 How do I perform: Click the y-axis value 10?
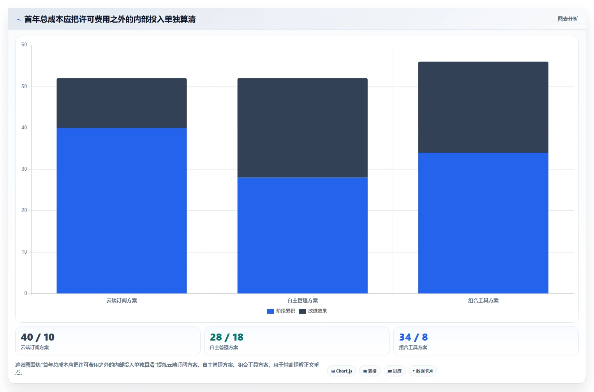24,252
